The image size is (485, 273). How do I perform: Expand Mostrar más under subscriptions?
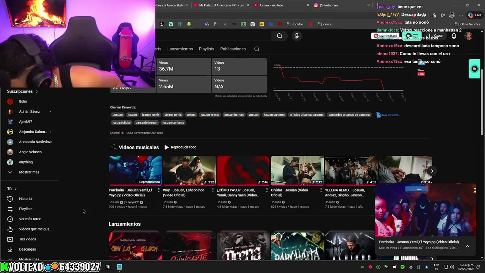pos(29,172)
